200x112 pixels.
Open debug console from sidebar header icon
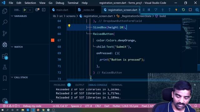(44, 10)
